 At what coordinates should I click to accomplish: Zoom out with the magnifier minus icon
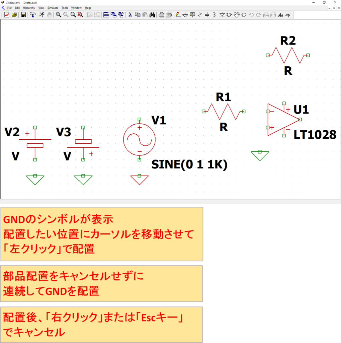tap(73, 15)
